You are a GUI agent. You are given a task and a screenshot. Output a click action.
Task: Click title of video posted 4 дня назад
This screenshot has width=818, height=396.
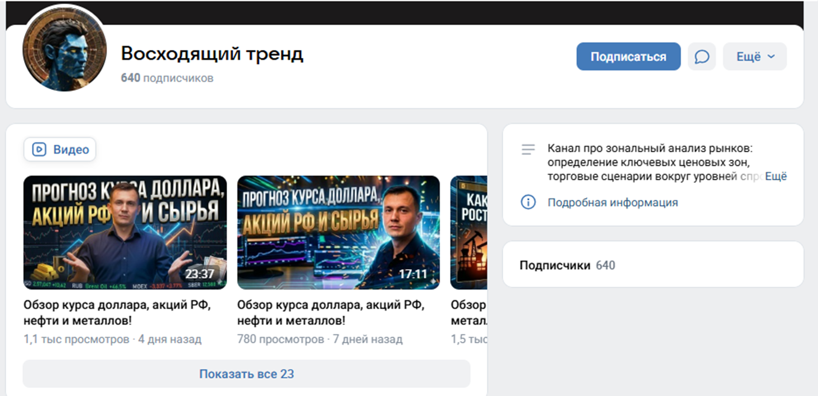pyautogui.click(x=117, y=313)
